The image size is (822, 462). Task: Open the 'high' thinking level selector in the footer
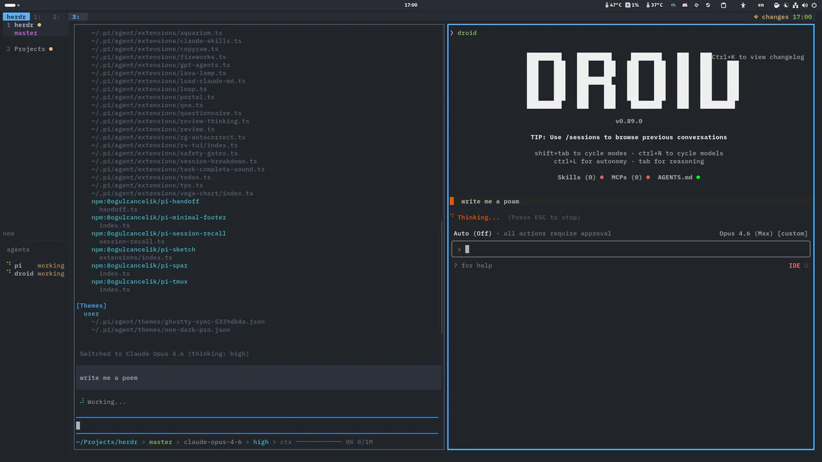[260, 441]
